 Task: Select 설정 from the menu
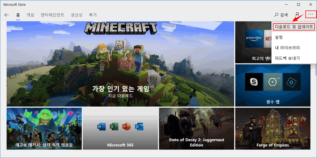(294, 37)
